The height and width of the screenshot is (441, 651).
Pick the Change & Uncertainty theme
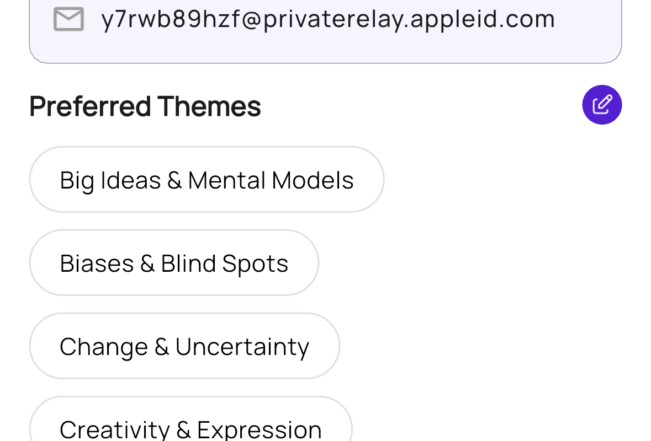(x=184, y=346)
